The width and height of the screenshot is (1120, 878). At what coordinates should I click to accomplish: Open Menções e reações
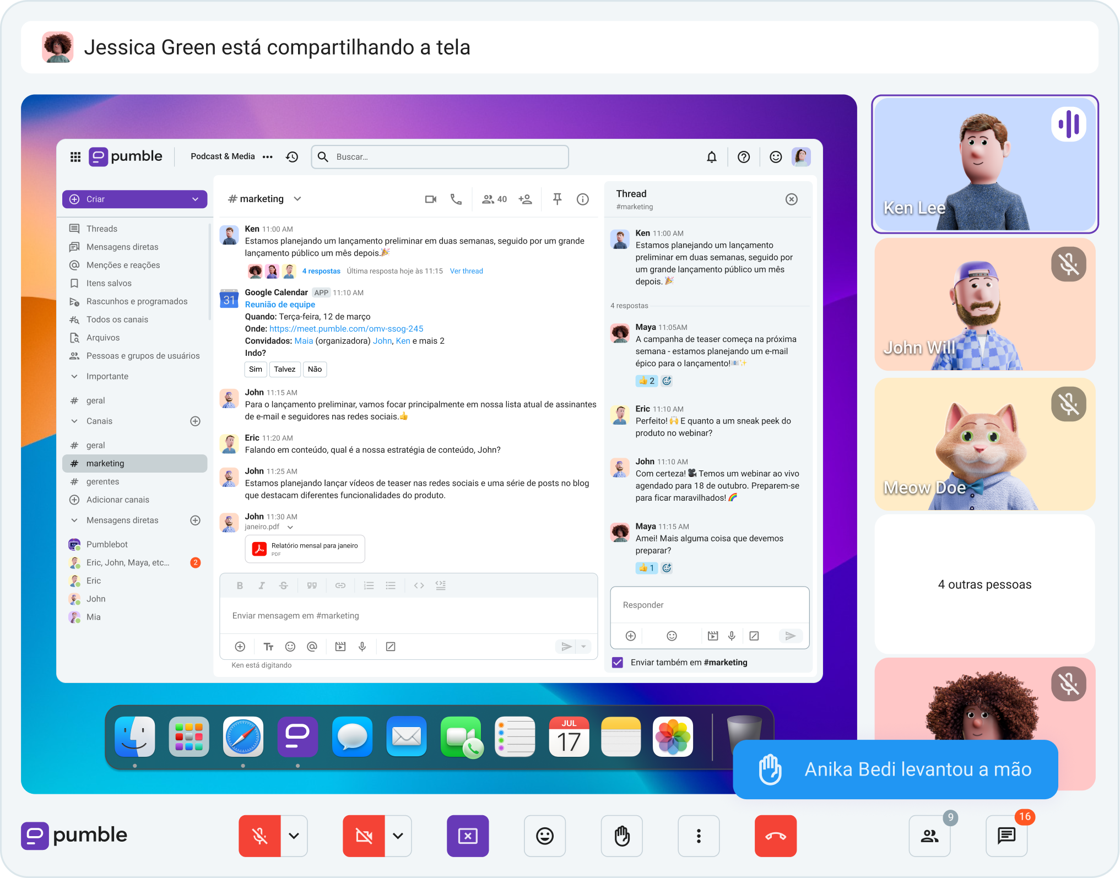[x=123, y=265]
